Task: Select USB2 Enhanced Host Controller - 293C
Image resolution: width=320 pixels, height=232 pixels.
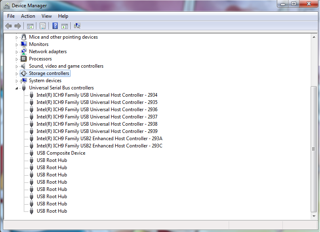Action: [x=99, y=146]
